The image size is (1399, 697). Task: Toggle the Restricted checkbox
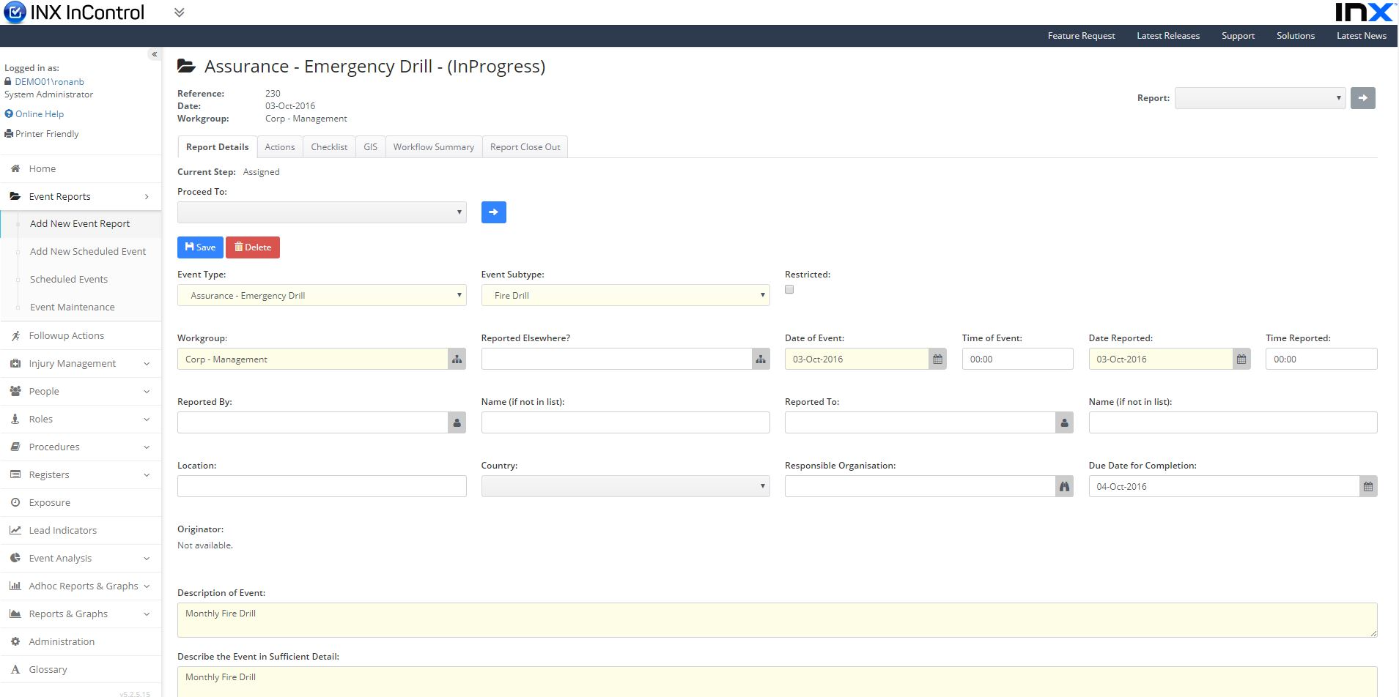[789, 289]
